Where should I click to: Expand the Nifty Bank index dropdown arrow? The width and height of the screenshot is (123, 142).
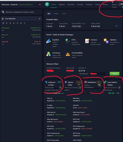pyautogui.click(x=40, y=5)
